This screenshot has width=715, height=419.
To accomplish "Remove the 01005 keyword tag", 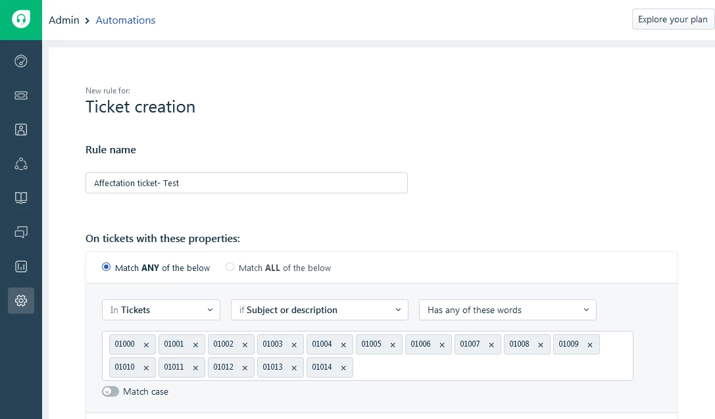I will point(393,345).
